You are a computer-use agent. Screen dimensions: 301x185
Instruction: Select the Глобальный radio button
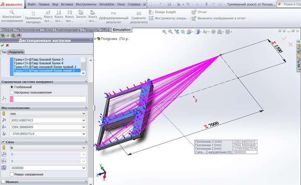12,87
